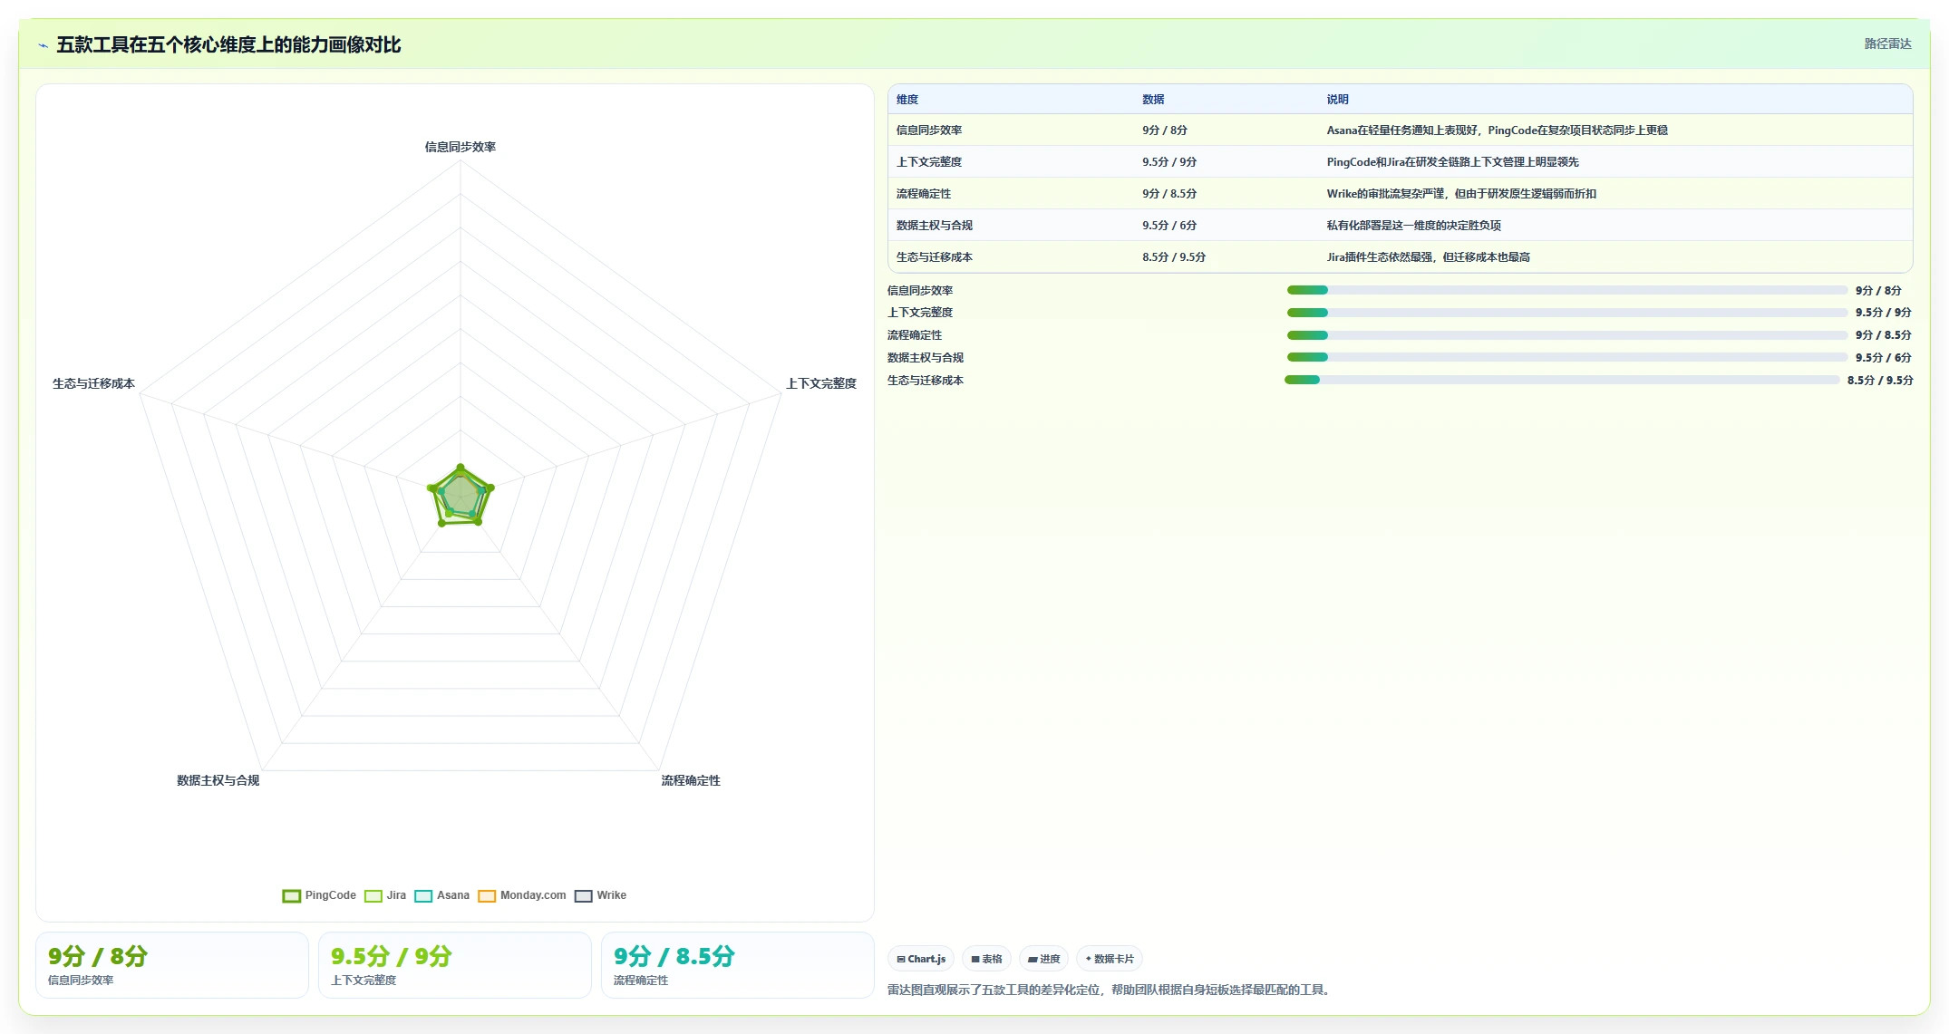Viewport: 1949px width, 1034px height.
Task: Click the 流程确定性 progress bar
Action: 1567,335
